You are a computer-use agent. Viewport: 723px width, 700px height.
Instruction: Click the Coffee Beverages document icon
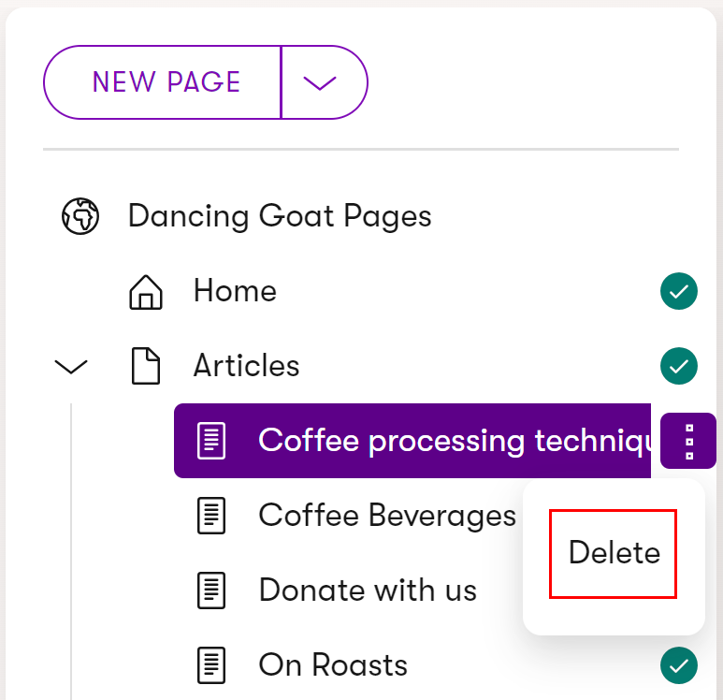[x=211, y=516]
